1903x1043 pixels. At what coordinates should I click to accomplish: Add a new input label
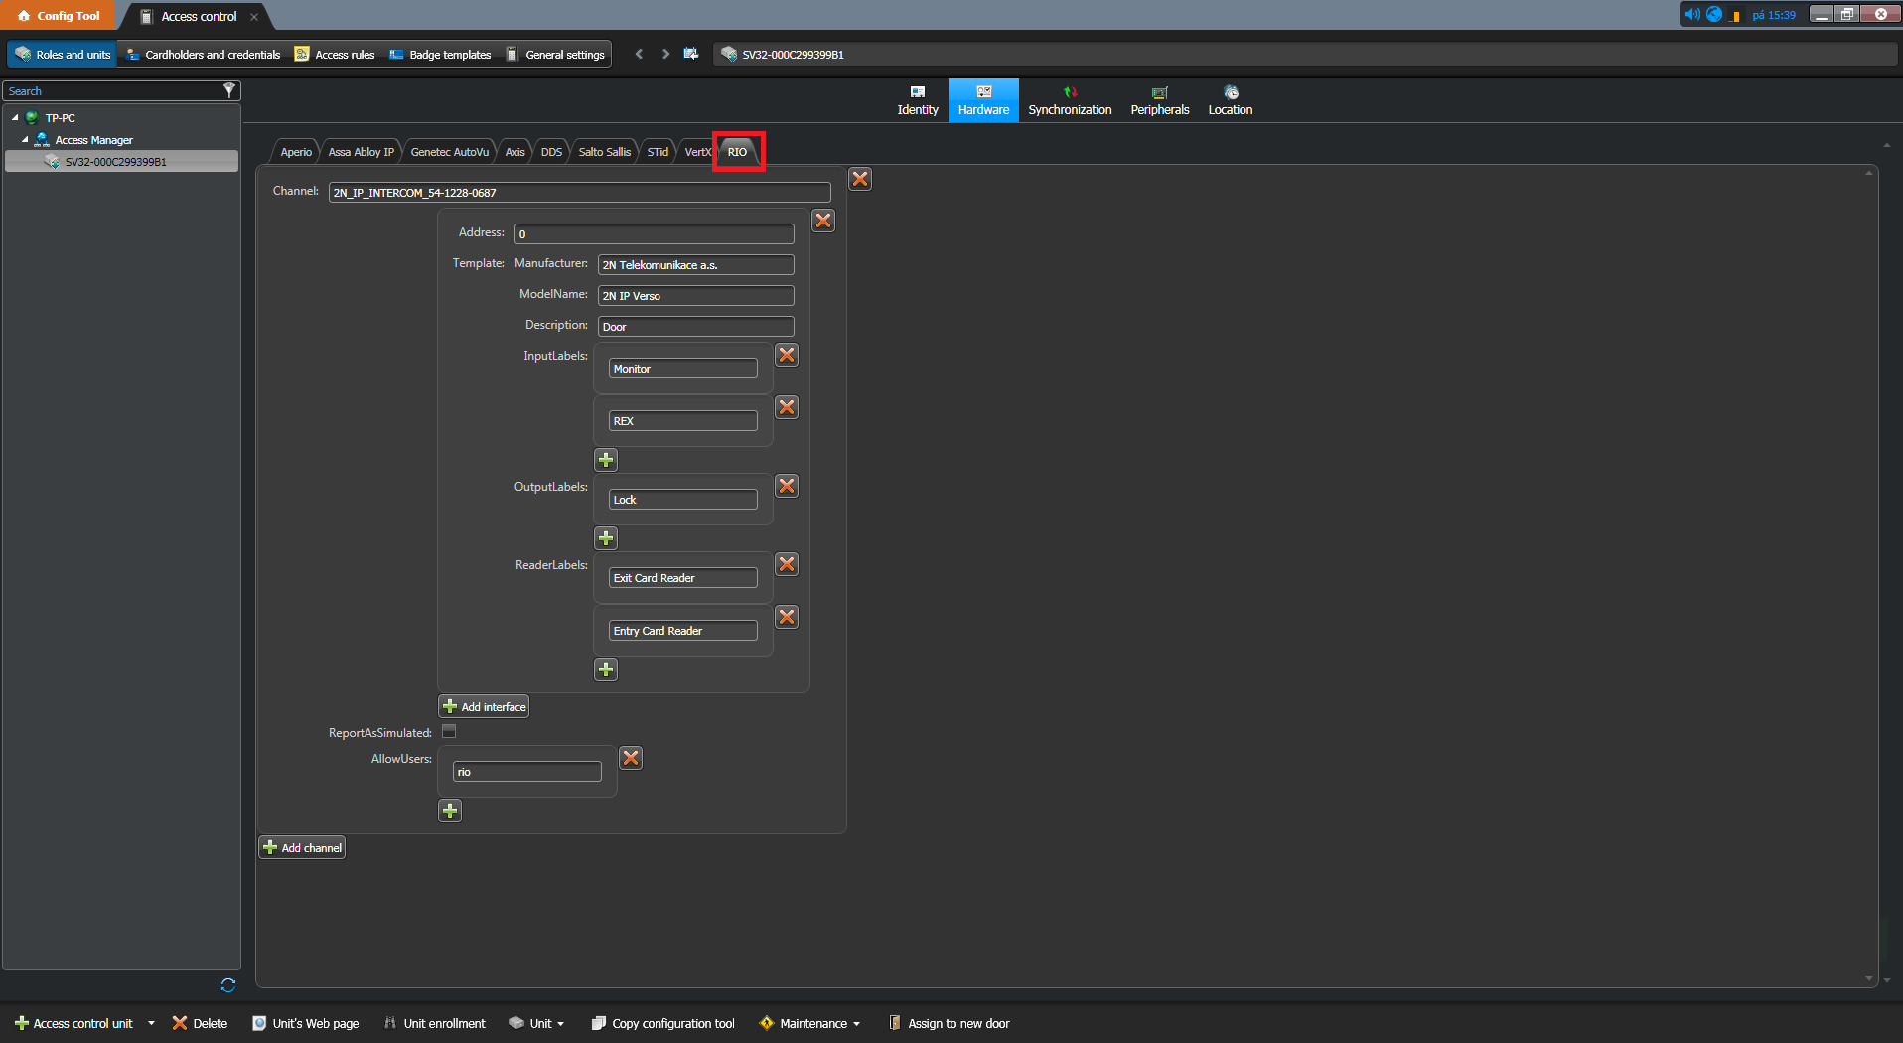click(x=606, y=460)
